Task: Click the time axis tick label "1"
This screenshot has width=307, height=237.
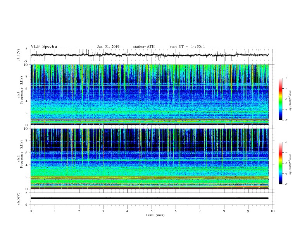Action: tap(55, 211)
